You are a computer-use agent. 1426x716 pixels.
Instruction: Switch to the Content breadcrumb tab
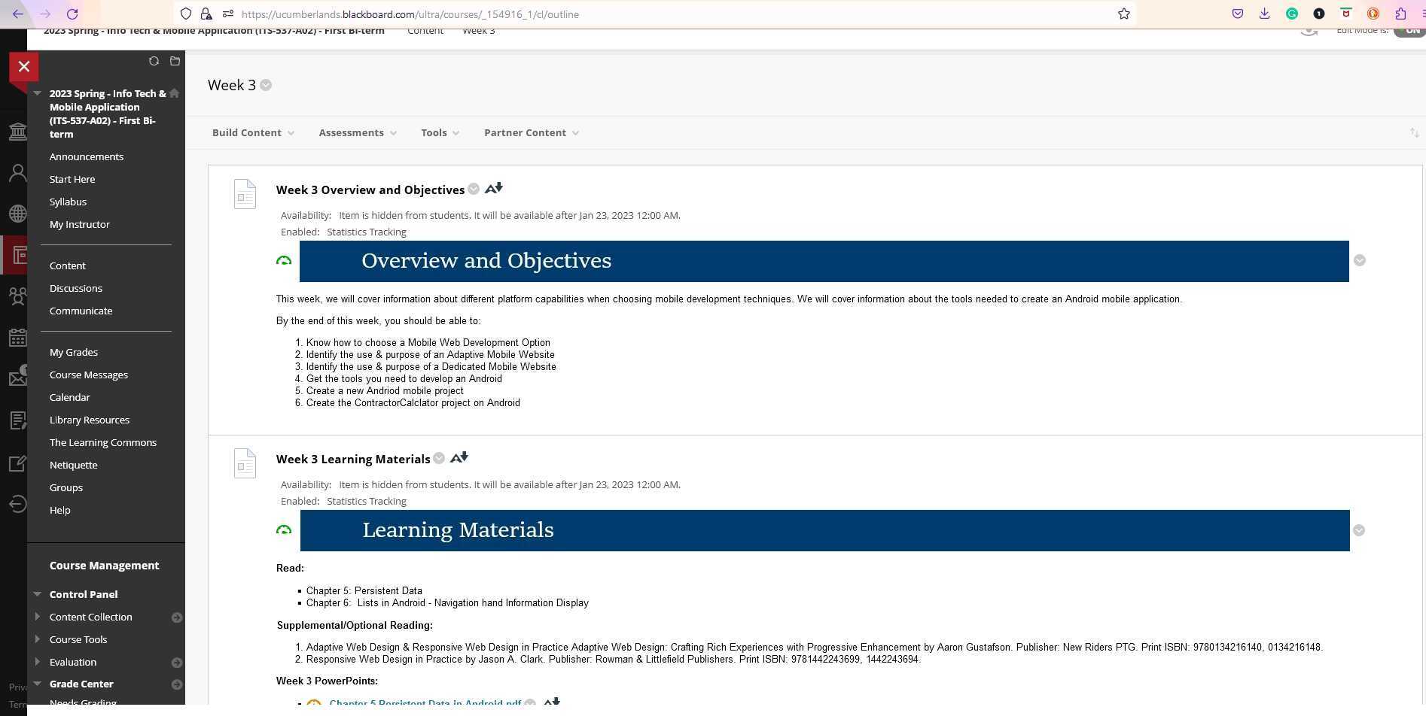click(425, 30)
